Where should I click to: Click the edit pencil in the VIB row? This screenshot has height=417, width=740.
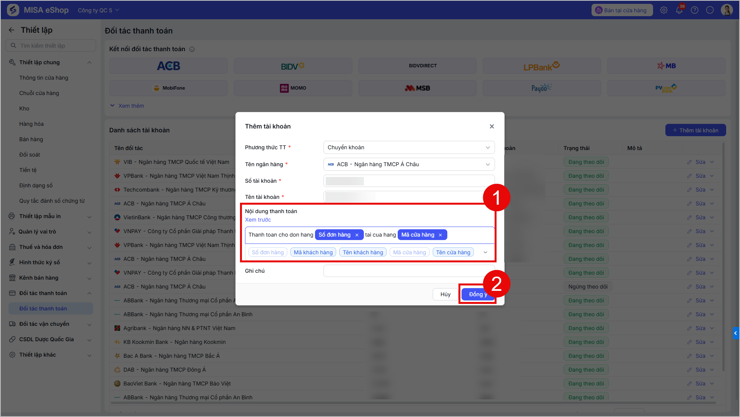point(689,162)
